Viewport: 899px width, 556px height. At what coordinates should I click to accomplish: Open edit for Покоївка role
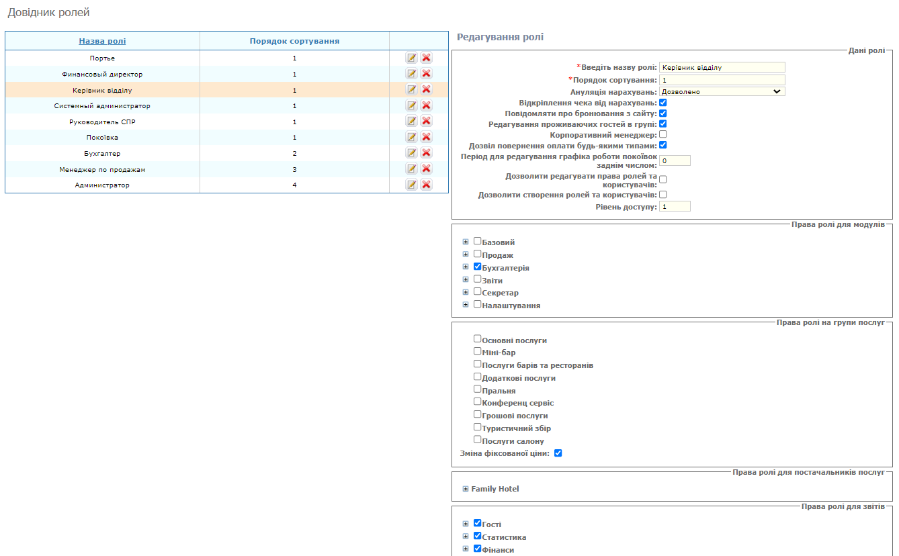(x=411, y=137)
